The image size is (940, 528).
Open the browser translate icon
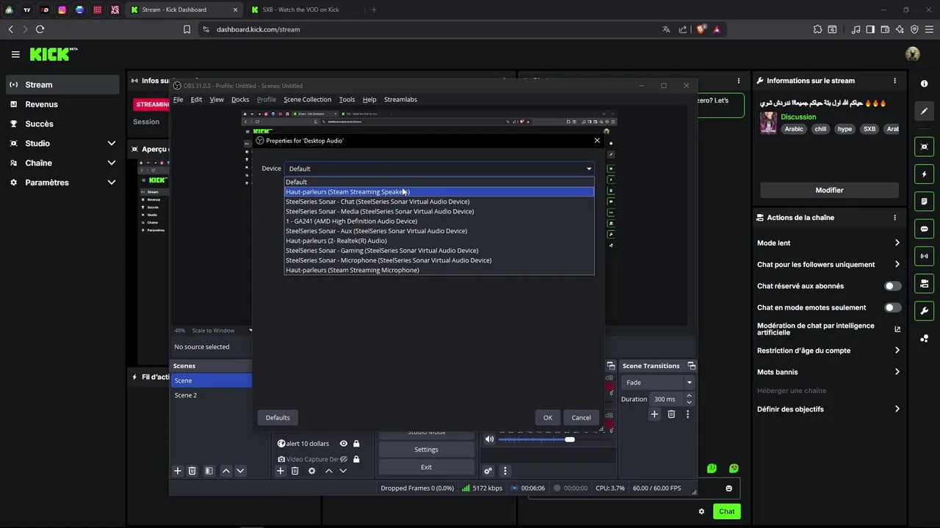[666, 29]
